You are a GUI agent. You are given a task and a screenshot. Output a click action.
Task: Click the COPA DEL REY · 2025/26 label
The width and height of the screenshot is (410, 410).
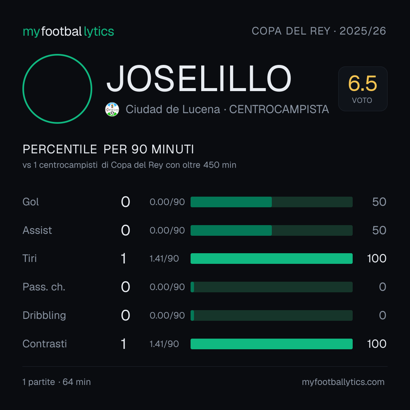[x=319, y=31]
